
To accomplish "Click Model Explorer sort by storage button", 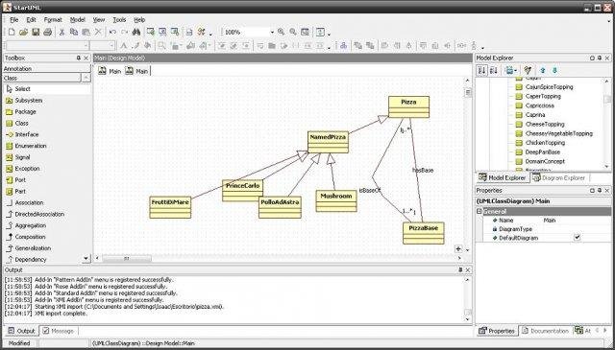I will pos(482,70).
